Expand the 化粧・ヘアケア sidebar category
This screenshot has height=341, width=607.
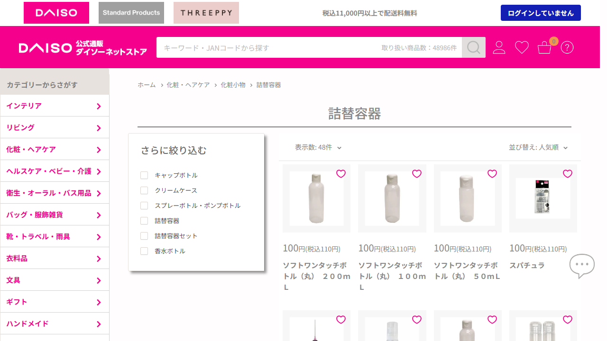55,149
